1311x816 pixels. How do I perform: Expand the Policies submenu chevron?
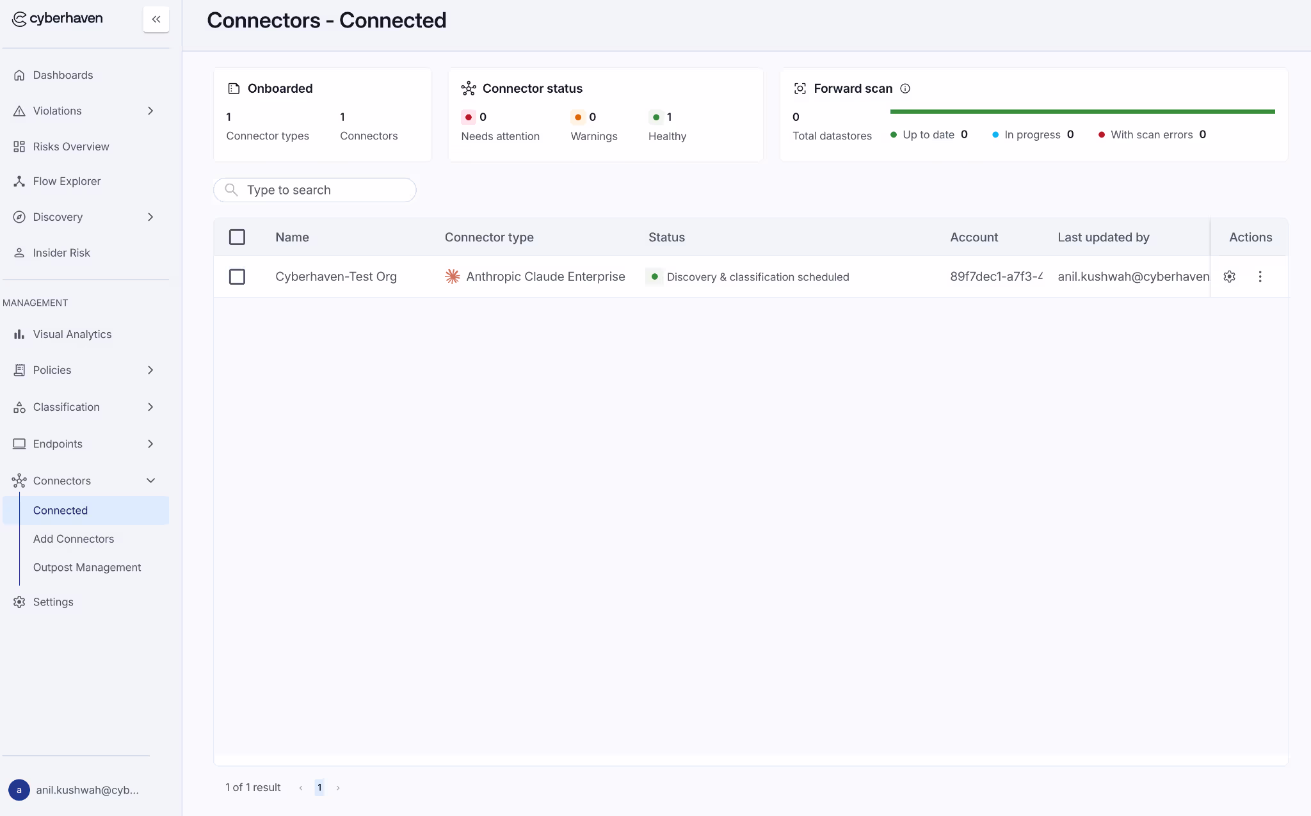click(x=150, y=370)
